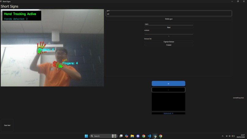Viewport: 247px width, 139px height.
Task: Click the volume speaker icon in the tray
Action: [x=230, y=136]
